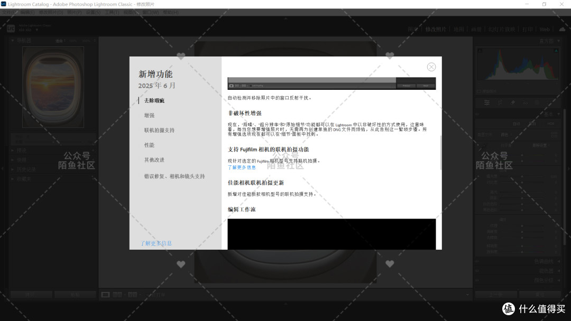Select 适合 zoom option in navigator
This screenshot has width=571, height=321.
[x=59, y=41]
